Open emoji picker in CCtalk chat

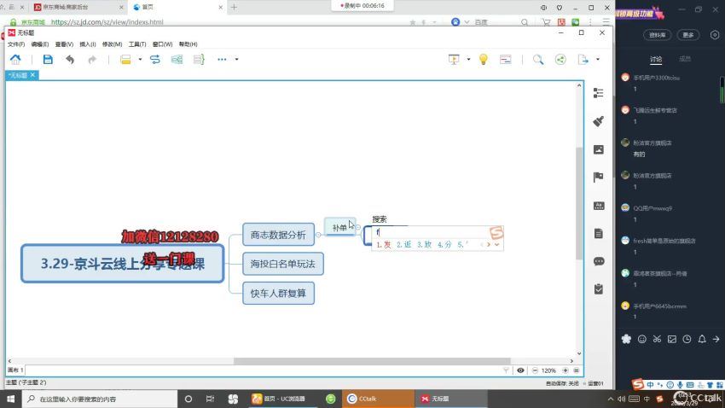[641, 339]
